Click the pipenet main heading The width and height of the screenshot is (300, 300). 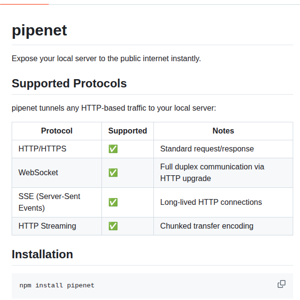click(39, 30)
